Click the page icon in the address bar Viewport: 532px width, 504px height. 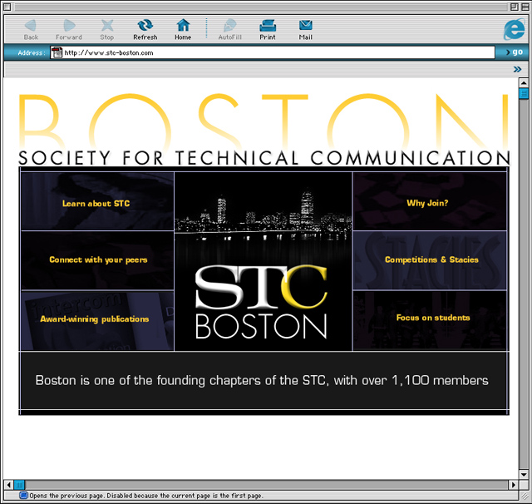click(x=57, y=52)
